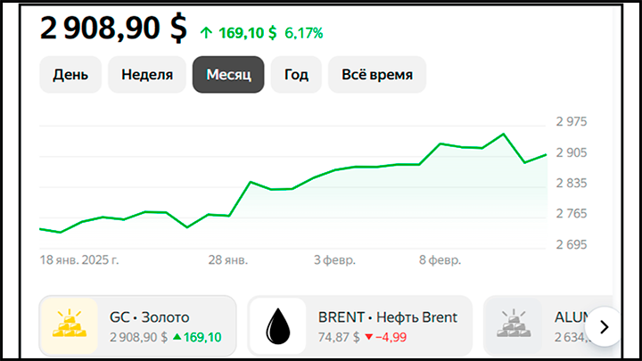The width and height of the screenshot is (642, 361).
Task: Click the green triangle in Gold card
Action: pos(177,337)
